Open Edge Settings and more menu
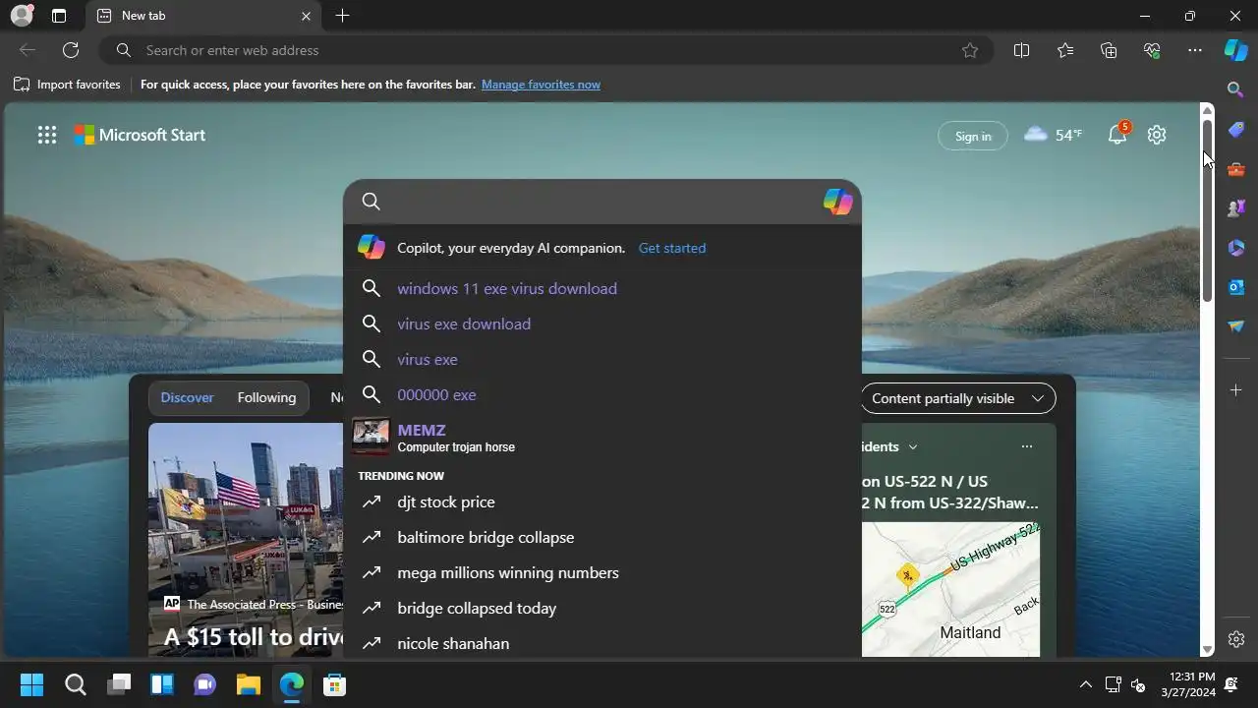 point(1195,50)
